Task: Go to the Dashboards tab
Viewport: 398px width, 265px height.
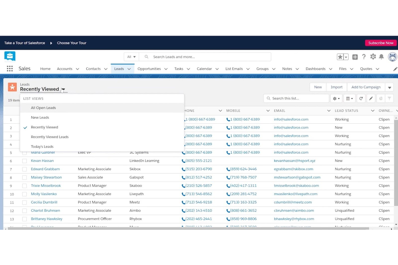Action: point(315,69)
